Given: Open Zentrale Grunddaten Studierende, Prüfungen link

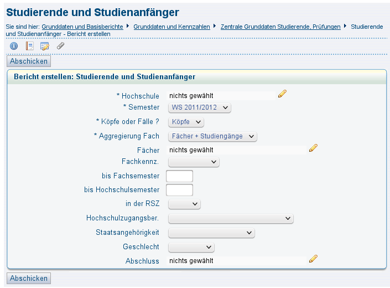Looking at the screenshot, I should 280,27.
